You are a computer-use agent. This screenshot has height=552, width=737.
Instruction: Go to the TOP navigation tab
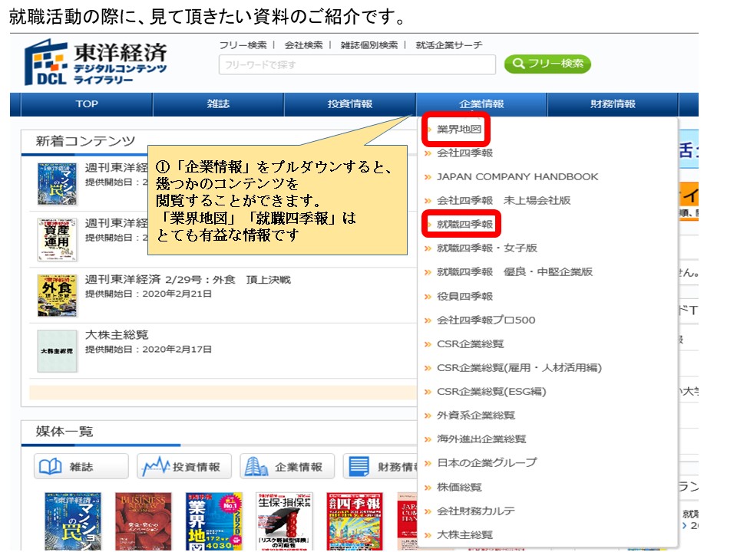click(87, 103)
